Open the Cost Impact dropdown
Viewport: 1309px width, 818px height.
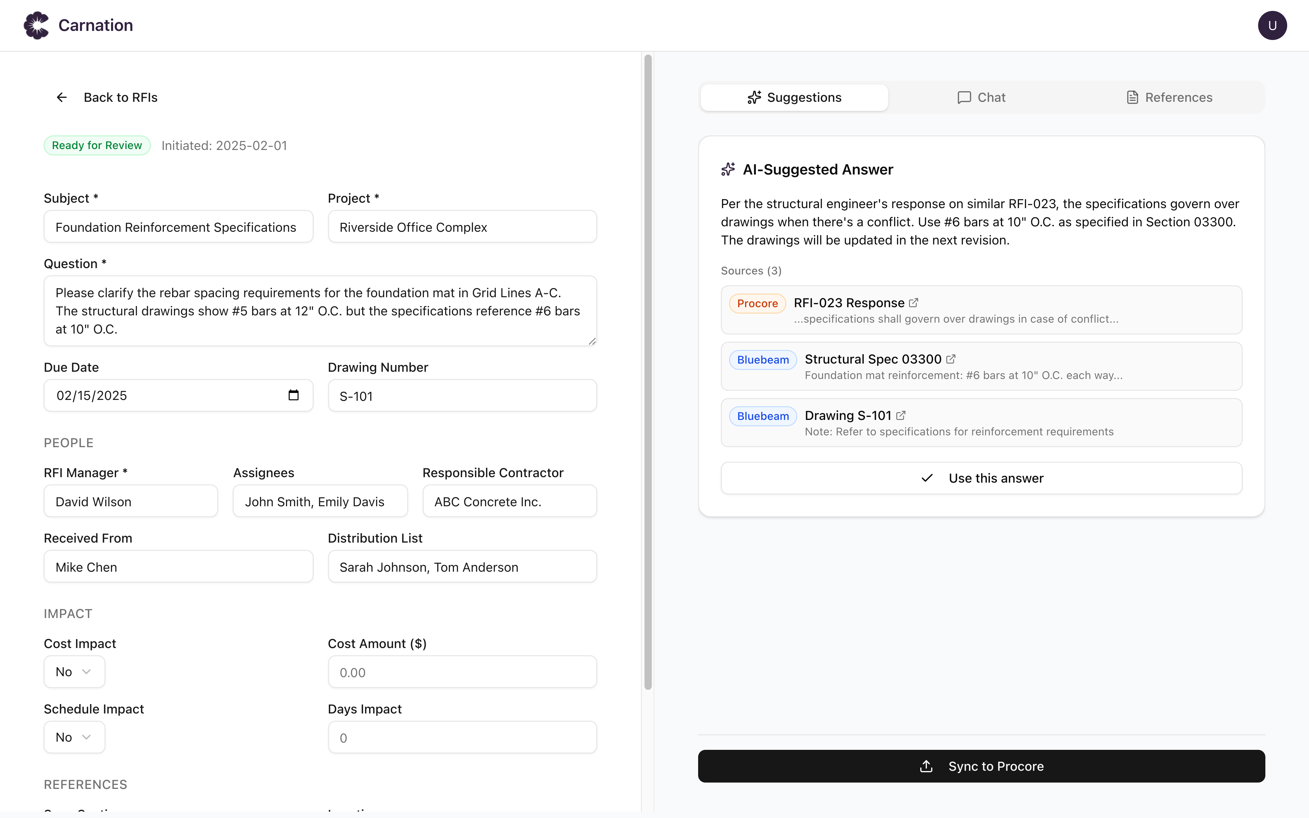(x=74, y=671)
